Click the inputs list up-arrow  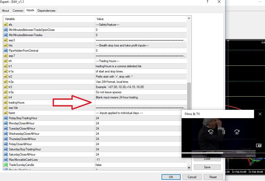click(x=189, y=18)
